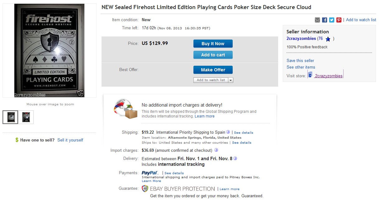Click help icon next to delivery estimate

click(x=235, y=158)
